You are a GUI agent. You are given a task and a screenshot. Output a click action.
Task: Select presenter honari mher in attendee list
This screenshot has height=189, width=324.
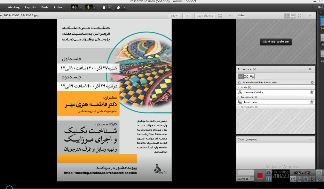276,102
